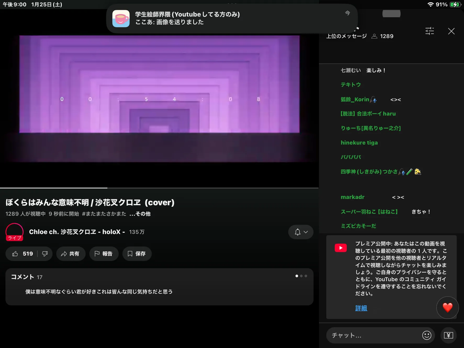Tap the ライブ live badge
Viewport: 464px width, 348px height.
pyautogui.click(x=14, y=238)
